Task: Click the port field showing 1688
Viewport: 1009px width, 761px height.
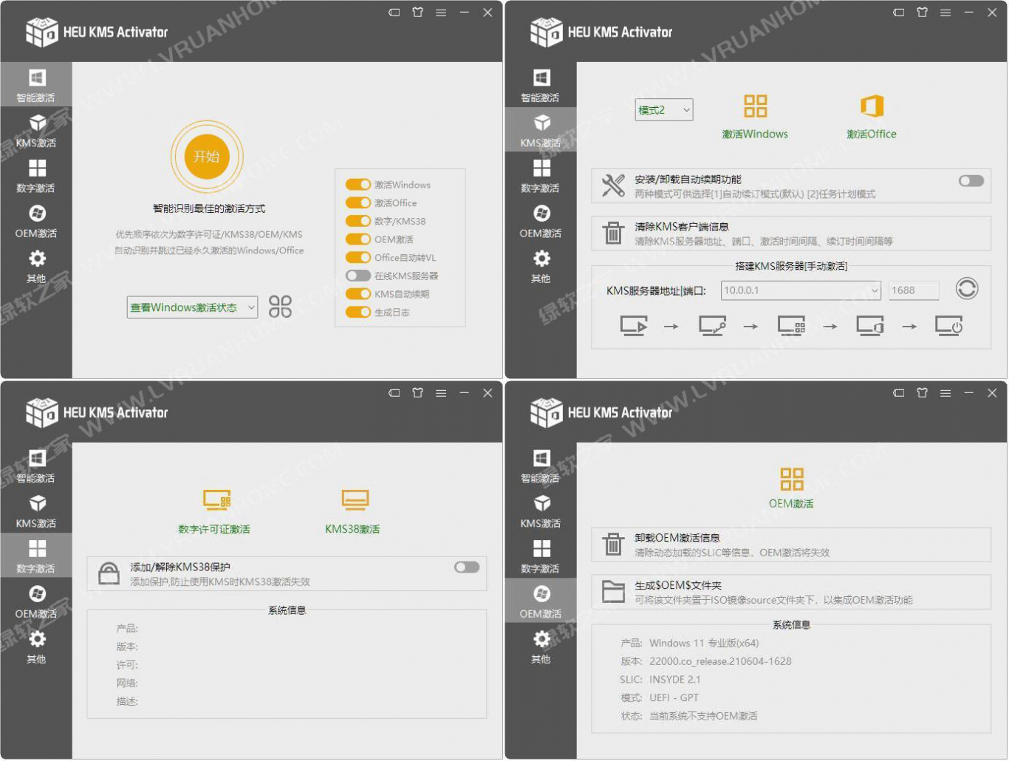Action: click(x=913, y=290)
